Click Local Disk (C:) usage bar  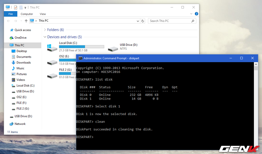point(81,47)
